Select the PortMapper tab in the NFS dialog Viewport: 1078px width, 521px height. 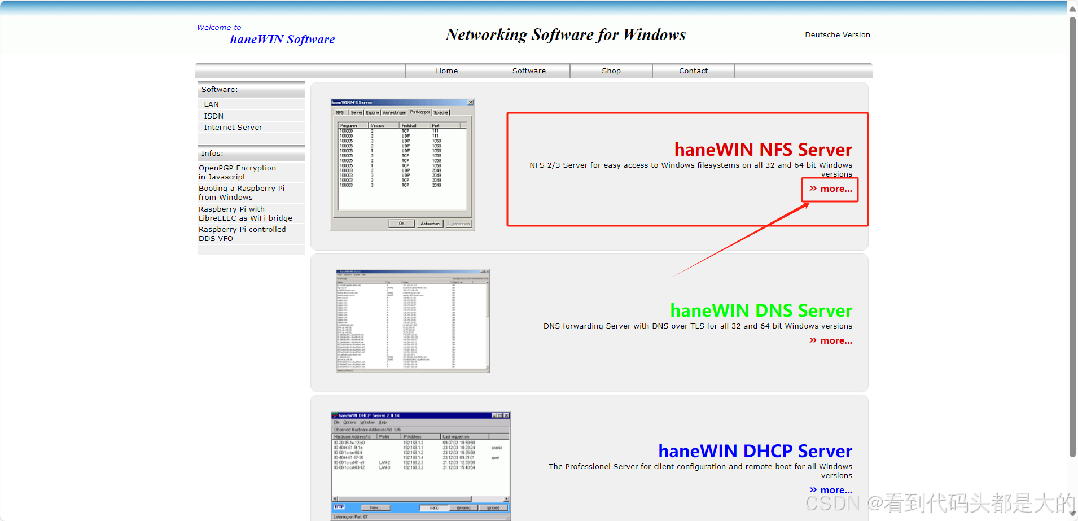pos(420,112)
